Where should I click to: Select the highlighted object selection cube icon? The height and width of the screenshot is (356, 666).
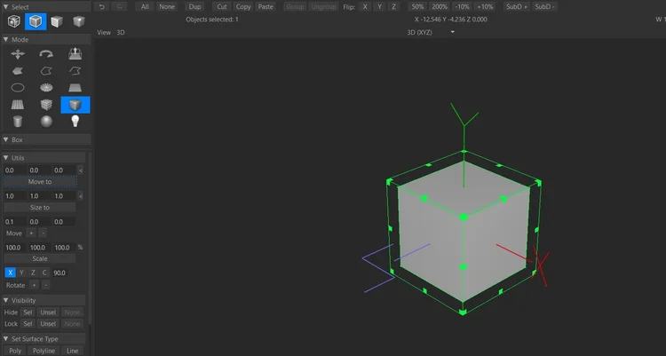(36, 21)
